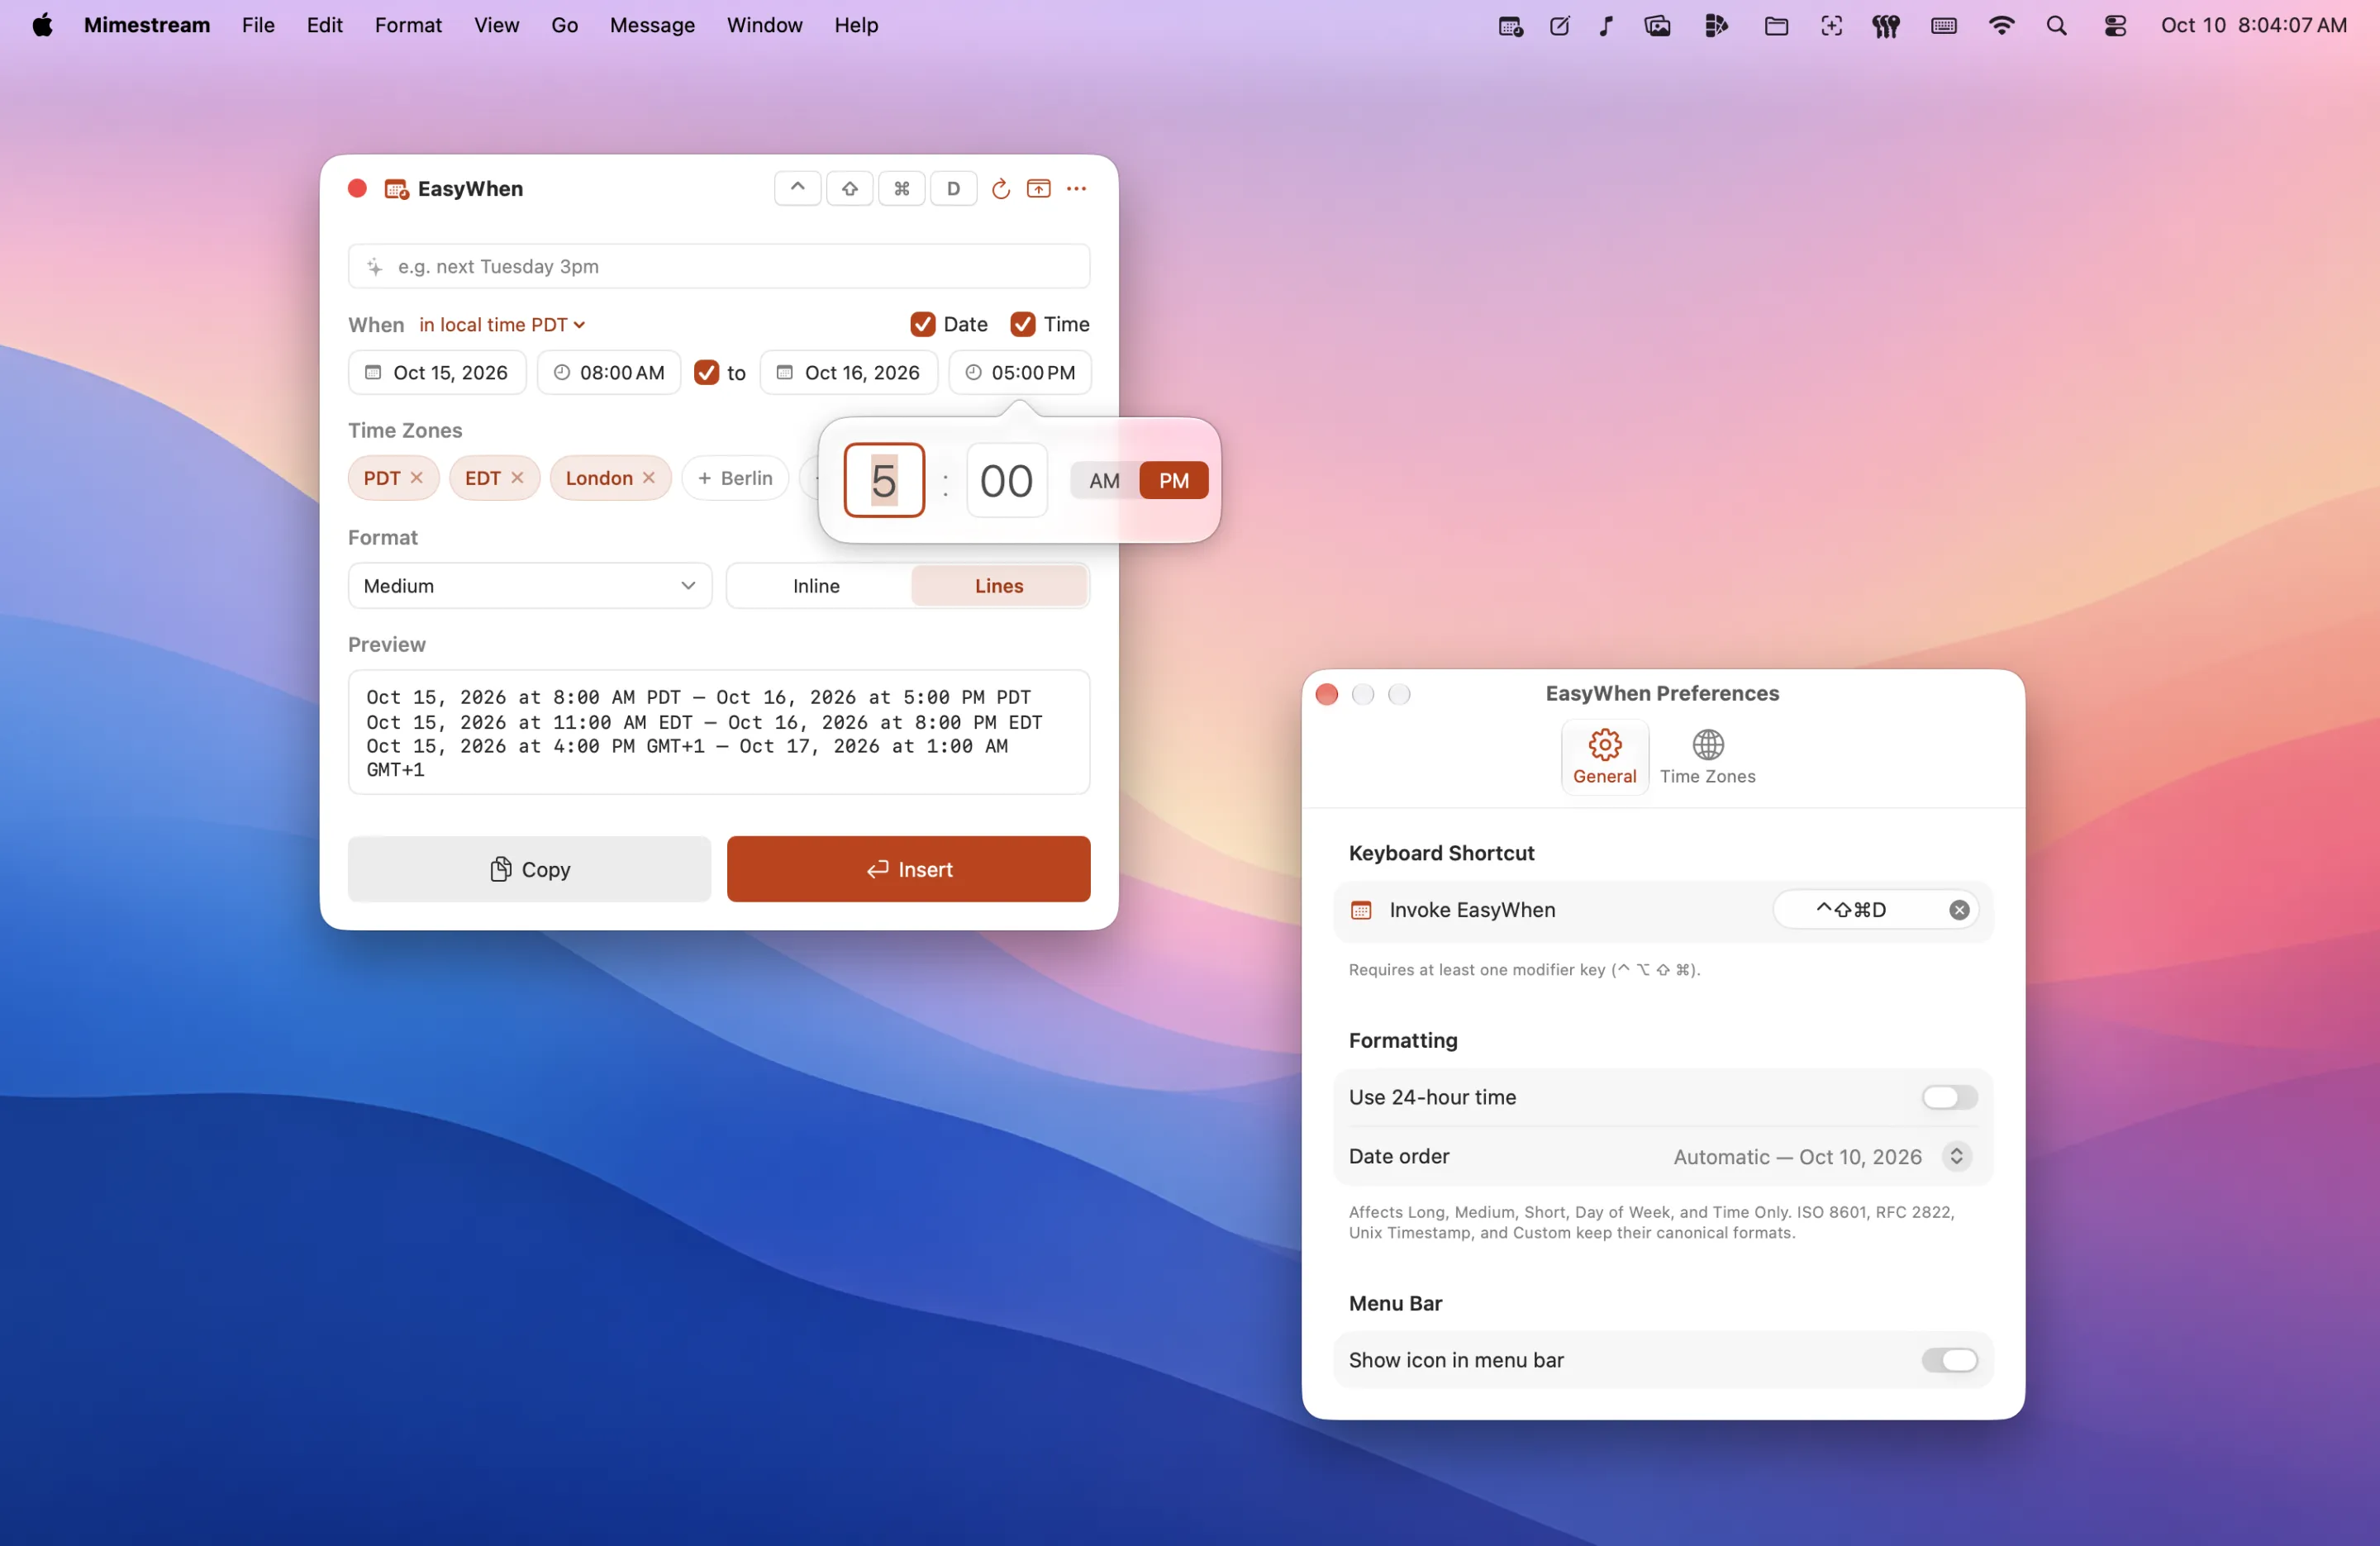
Task: Open the EasyWhen menu bar icon
Action: tap(1510, 26)
